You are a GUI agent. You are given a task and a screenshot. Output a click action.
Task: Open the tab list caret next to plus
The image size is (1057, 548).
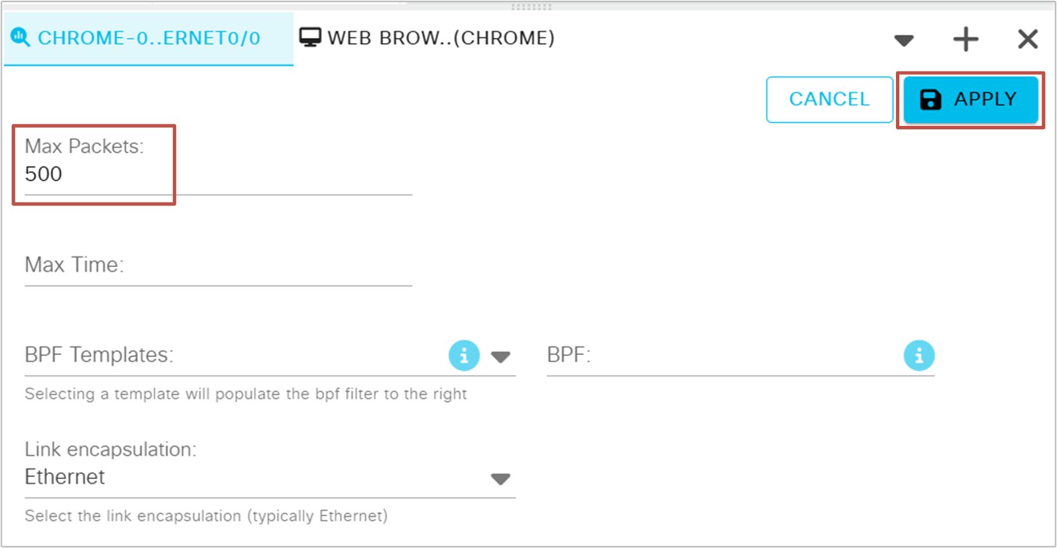pyautogui.click(x=904, y=40)
